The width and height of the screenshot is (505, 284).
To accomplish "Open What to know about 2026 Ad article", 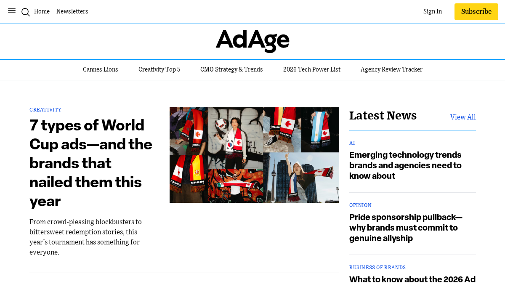I will [x=412, y=279].
